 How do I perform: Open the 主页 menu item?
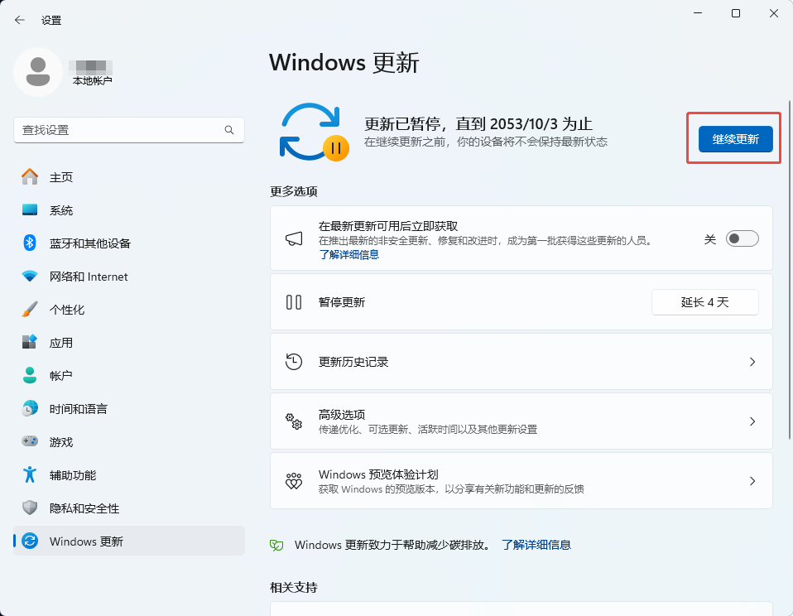(129, 177)
